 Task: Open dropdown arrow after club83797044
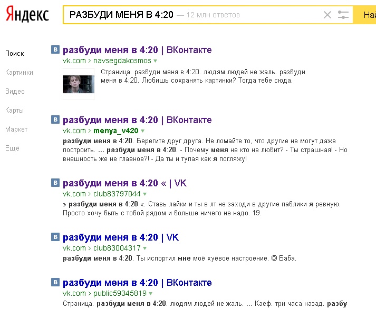click(144, 194)
